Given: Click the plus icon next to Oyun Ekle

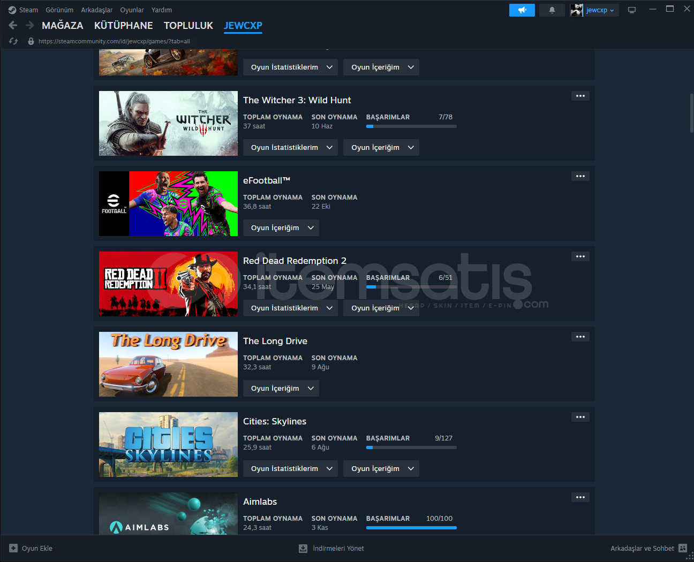Looking at the screenshot, I should click(13, 548).
